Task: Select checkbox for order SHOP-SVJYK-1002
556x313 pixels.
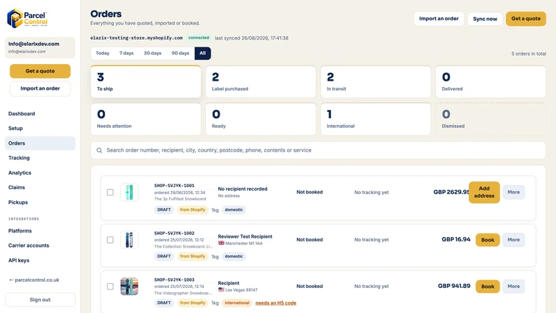Action: click(111, 240)
